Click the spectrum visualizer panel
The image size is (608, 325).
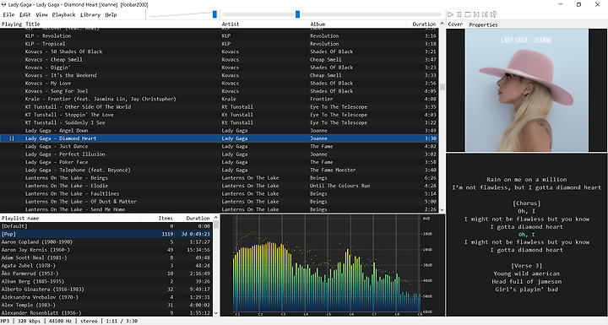pyautogui.click(x=333, y=265)
